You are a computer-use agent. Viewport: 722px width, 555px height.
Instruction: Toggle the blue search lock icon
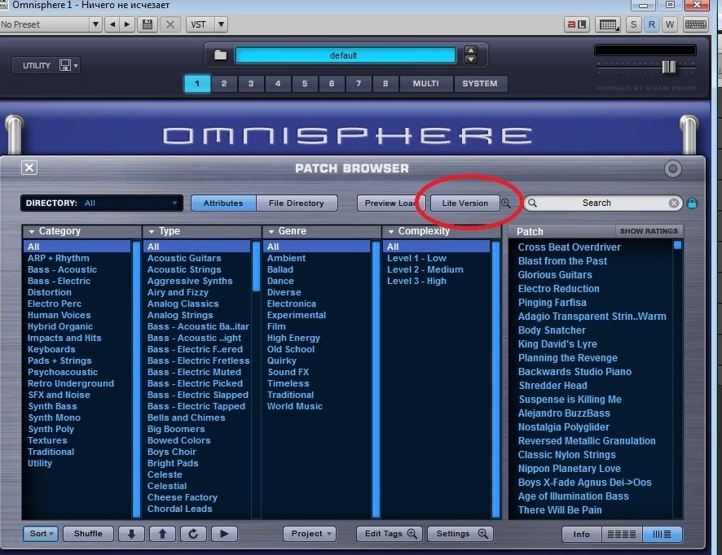coord(692,203)
